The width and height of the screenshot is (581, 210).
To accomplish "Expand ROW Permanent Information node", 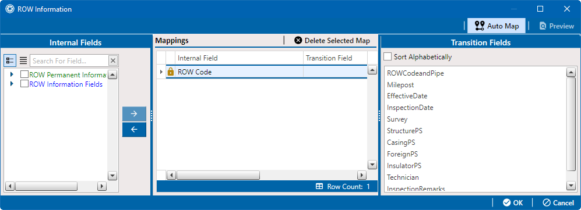I will pos(12,74).
